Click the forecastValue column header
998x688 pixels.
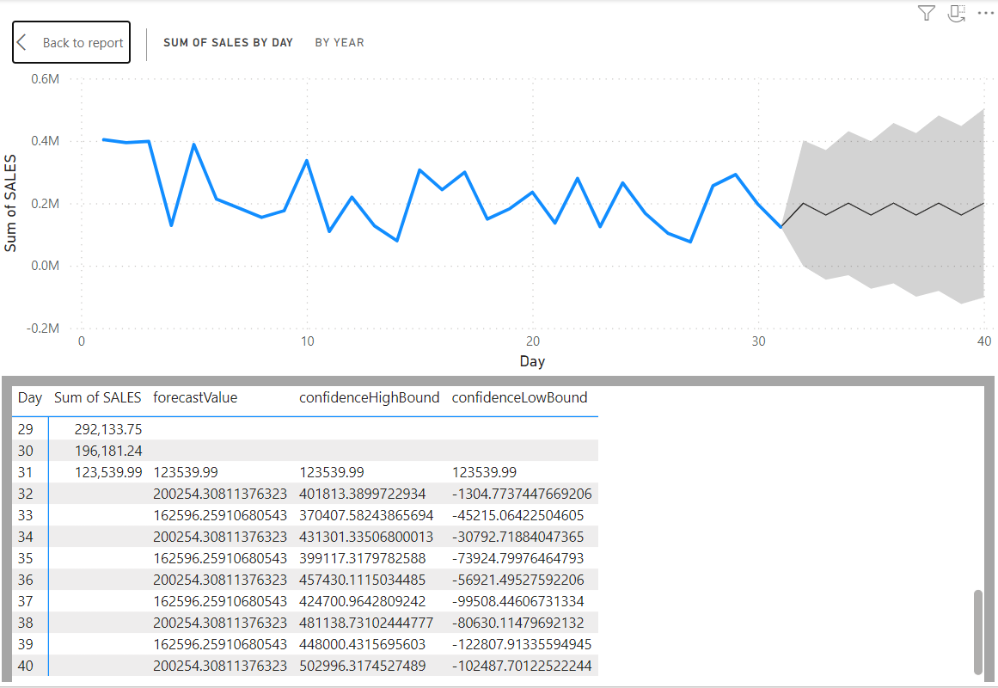coord(195,397)
